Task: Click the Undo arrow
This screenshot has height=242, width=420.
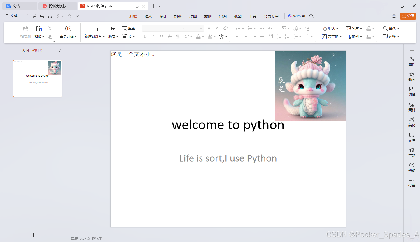Action: [58, 16]
